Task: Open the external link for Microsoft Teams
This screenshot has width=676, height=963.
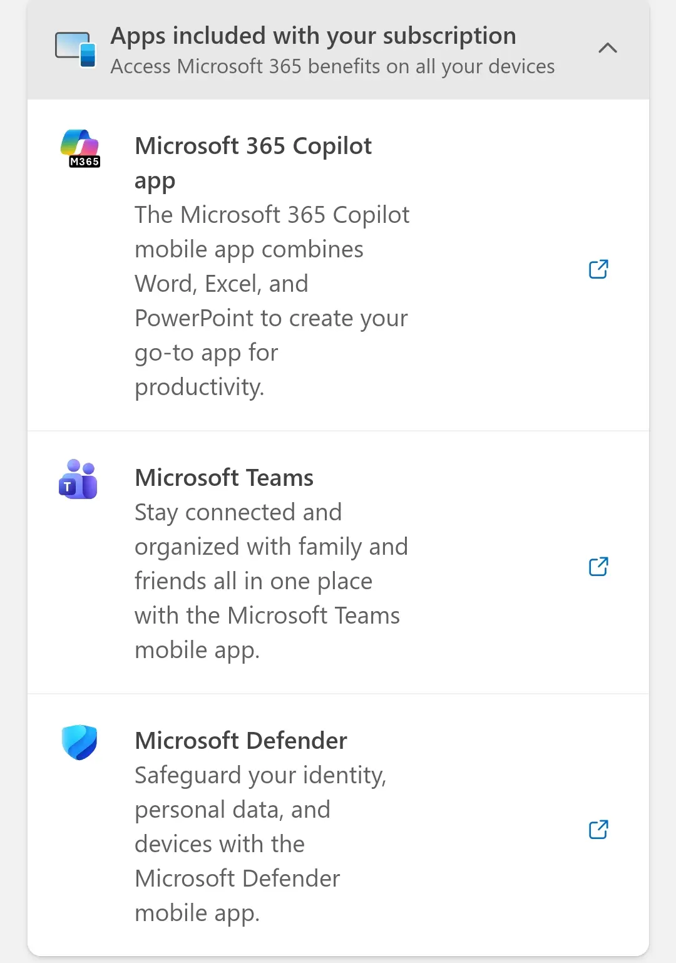Action: click(598, 567)
